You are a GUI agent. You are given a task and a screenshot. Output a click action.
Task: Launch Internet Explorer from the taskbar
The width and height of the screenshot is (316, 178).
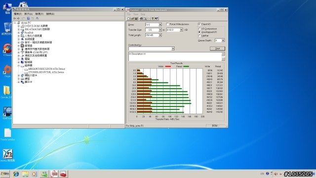(x=16, y=174)
